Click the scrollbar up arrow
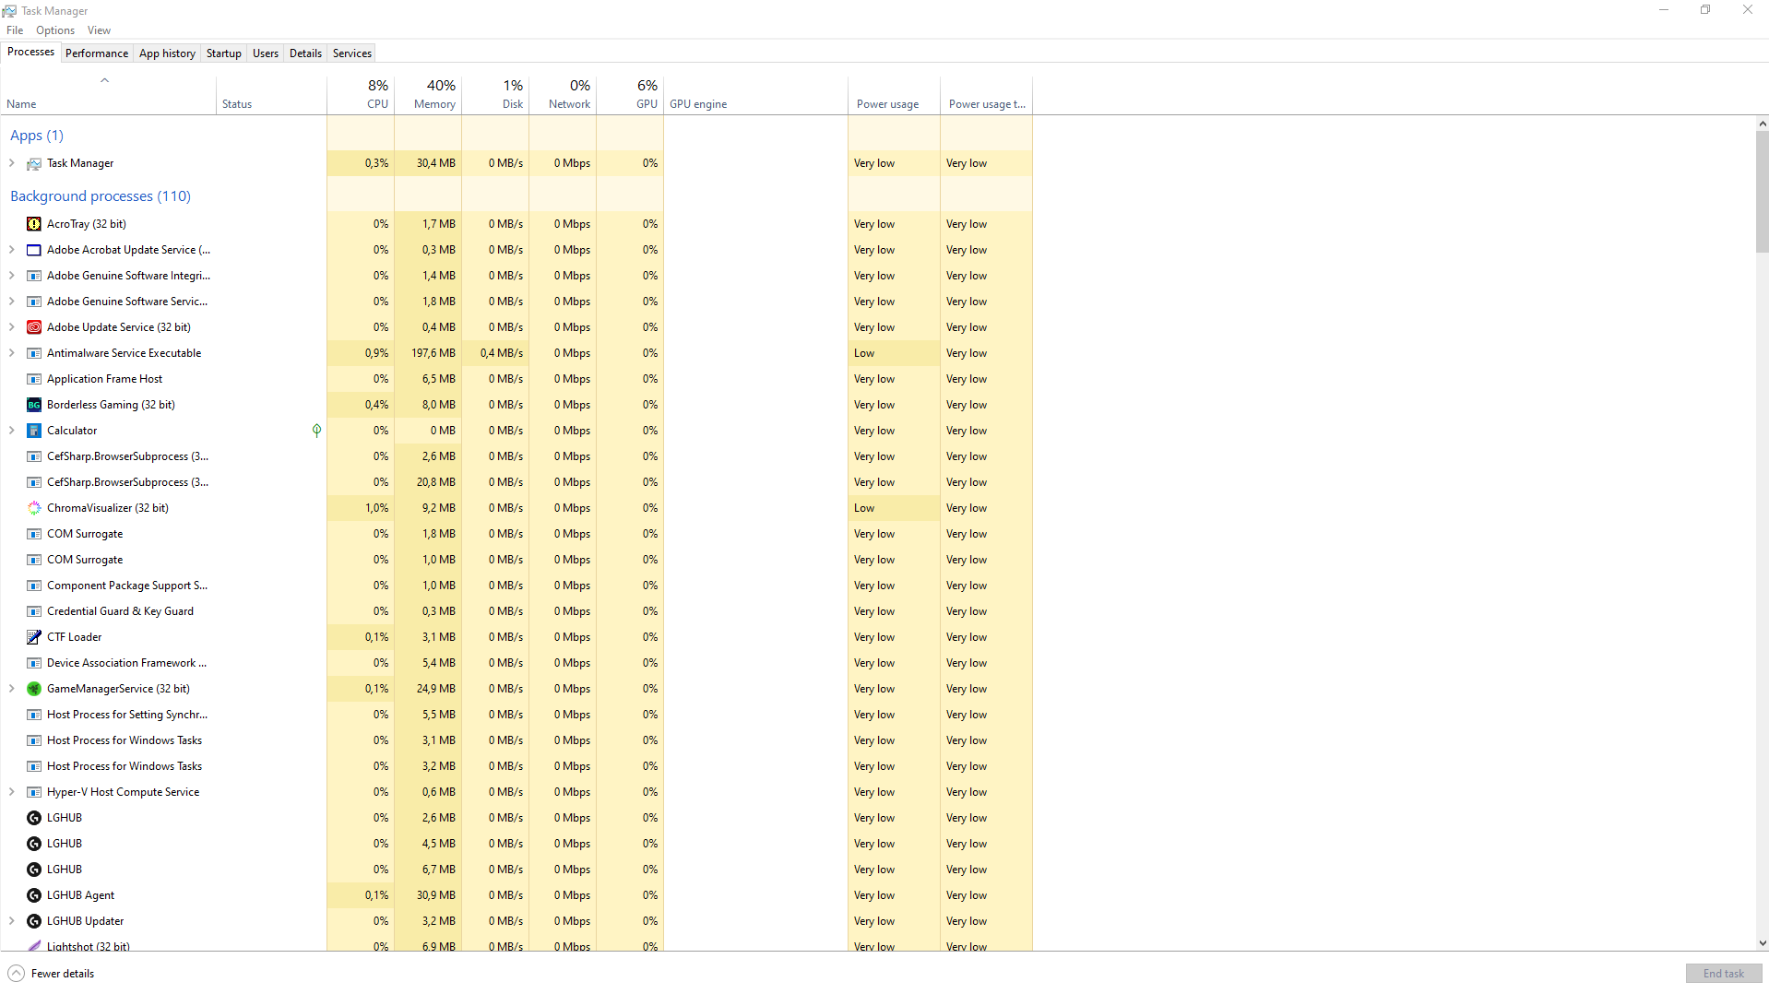 pos(1763,124)
